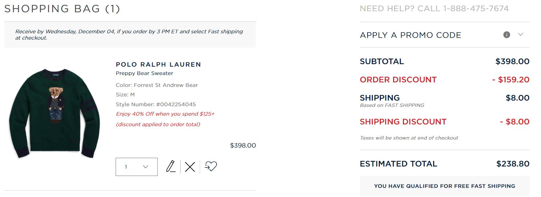This screenshot has height=197, width=541.
Task: Click the Apply a Promo Code heading
Action: (x=410, y=35)
